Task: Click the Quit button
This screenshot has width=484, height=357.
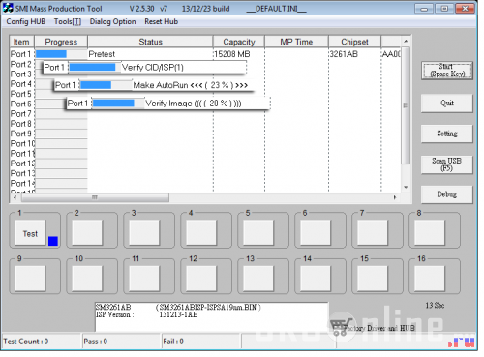Action: 447,104
